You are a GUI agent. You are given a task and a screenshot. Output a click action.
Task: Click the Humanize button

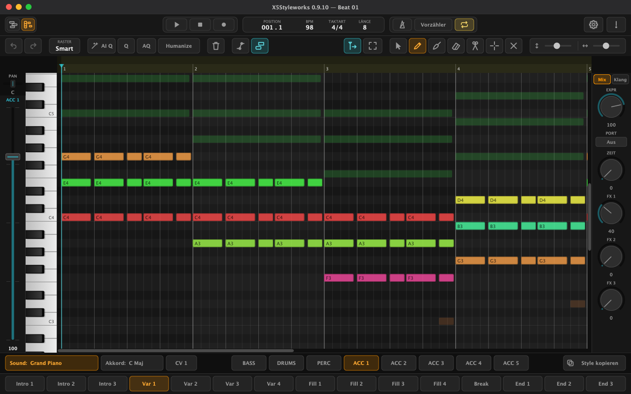pos(179,46)
